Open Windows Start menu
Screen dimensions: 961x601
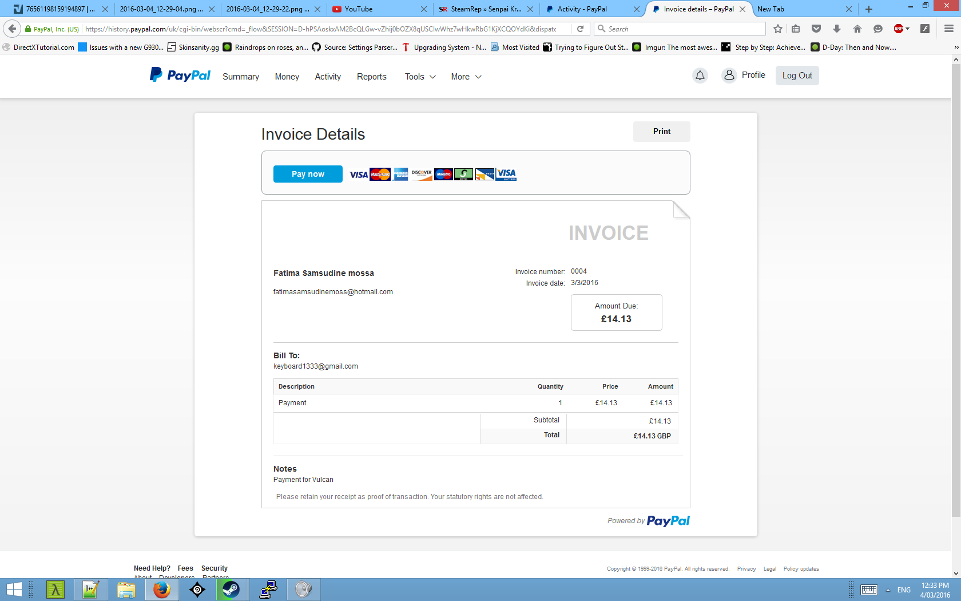click(14, 589)
